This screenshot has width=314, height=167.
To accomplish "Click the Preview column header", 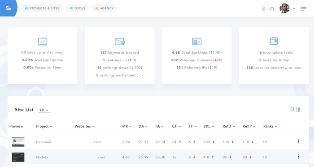I will (x=16, y=126).
